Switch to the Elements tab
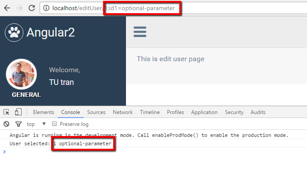The height and width of the screenshot is (184, 307). [44, 112]
